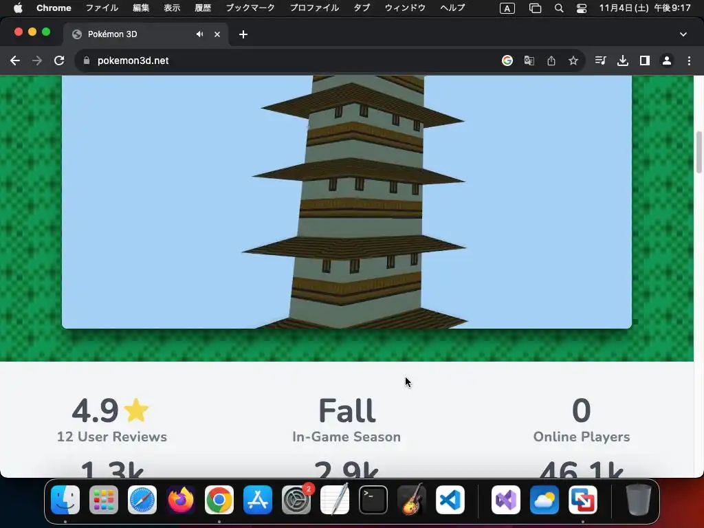Expand the tab search chevron
The width and height of the screenshot is (704, 528).
coord(683,34)
